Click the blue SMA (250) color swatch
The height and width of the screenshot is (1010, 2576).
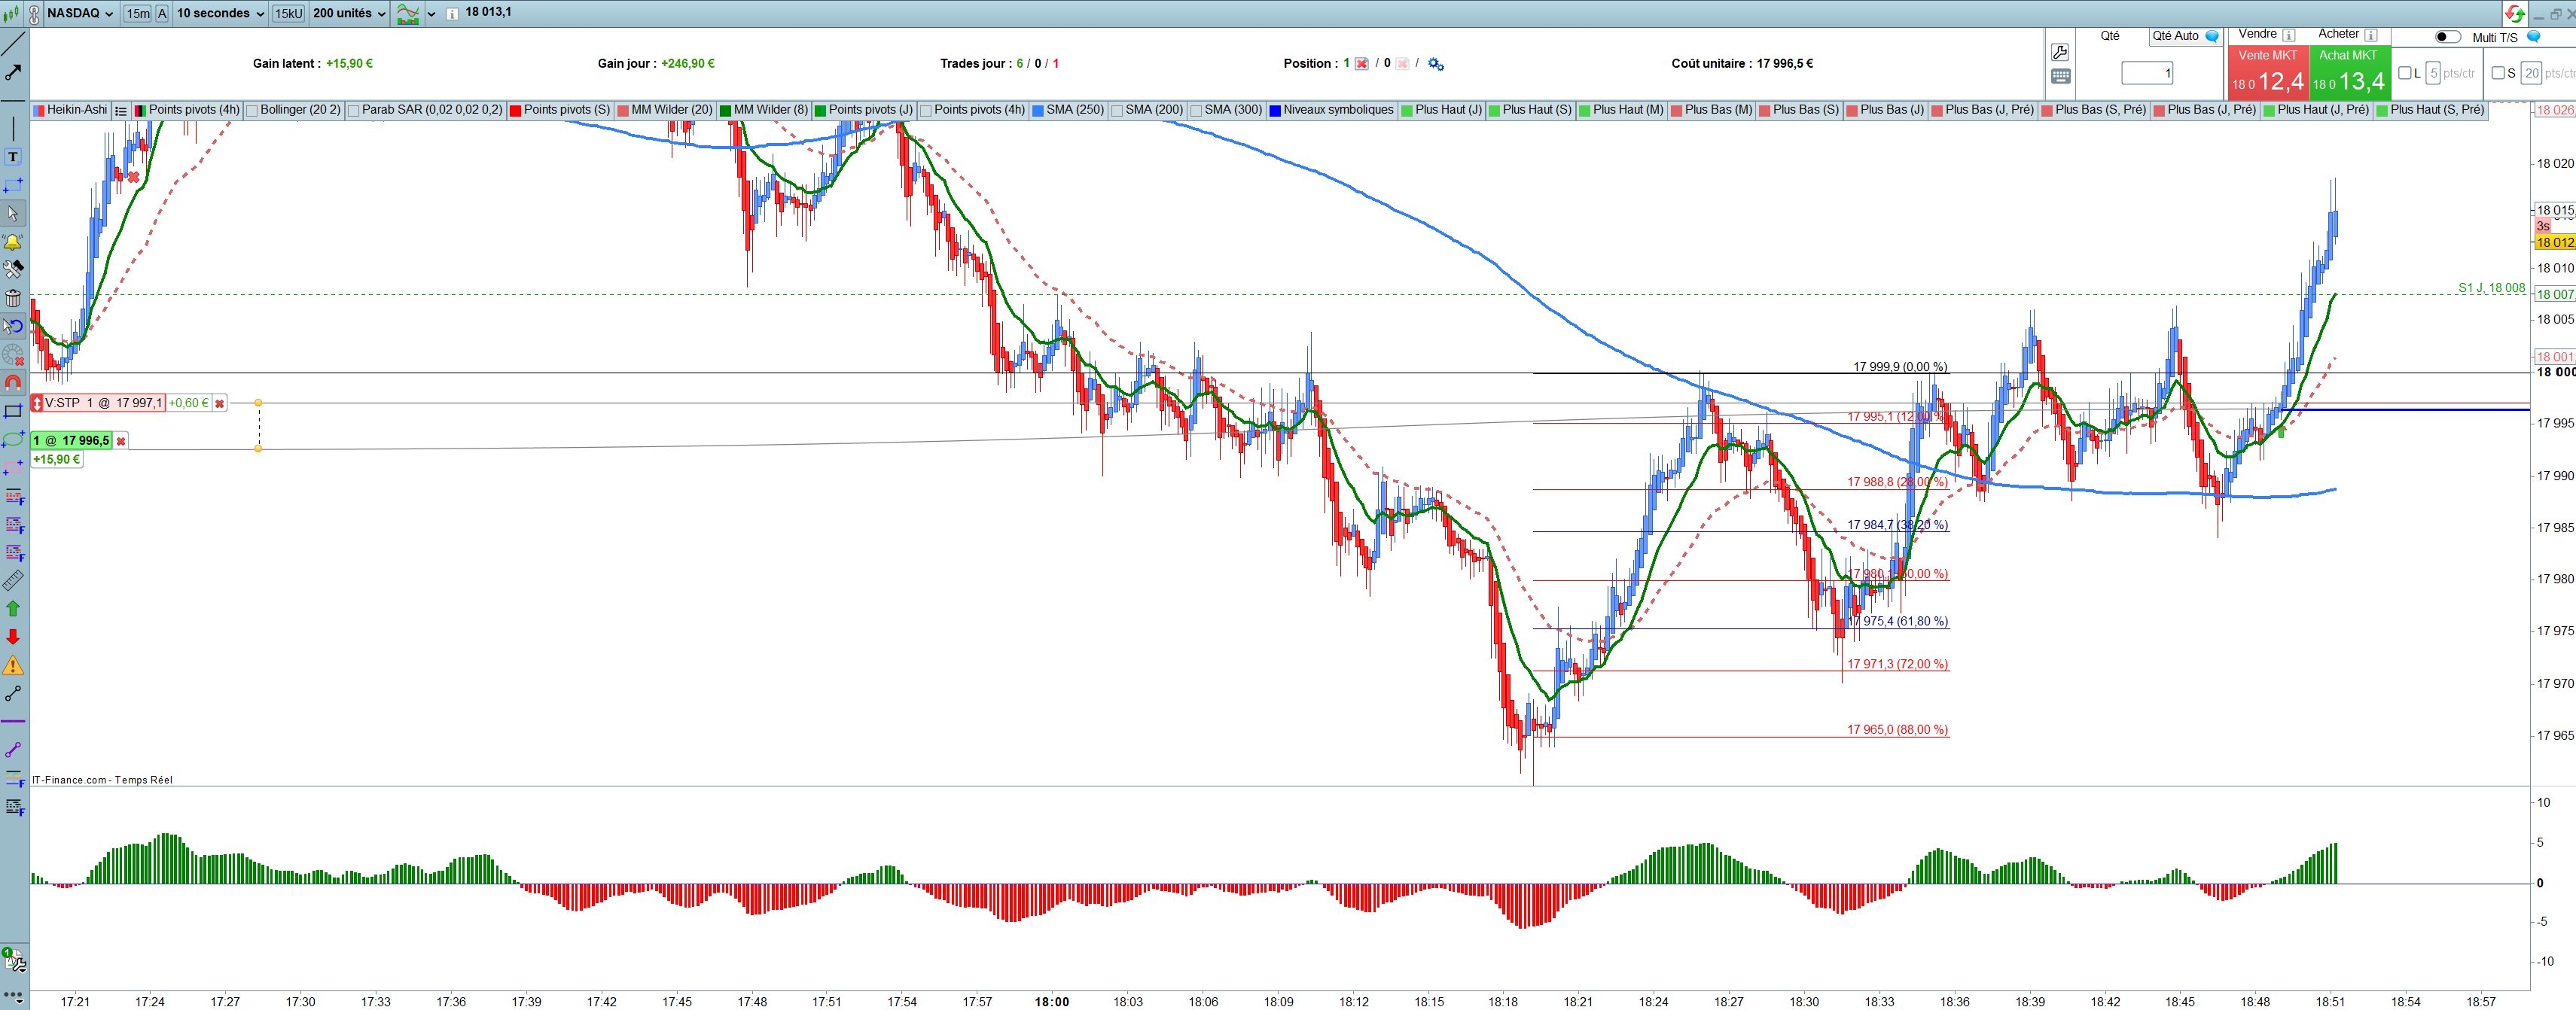coord(1038,110)
